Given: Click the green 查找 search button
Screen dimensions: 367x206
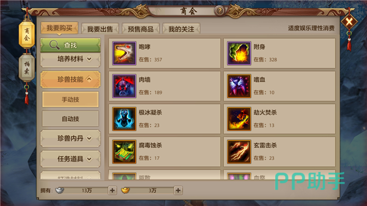Looking at the screenshot, I should (x=70, y=45).
